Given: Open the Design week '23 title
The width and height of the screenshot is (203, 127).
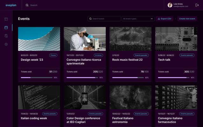Looking at the screenshot, I should point(32,60).
